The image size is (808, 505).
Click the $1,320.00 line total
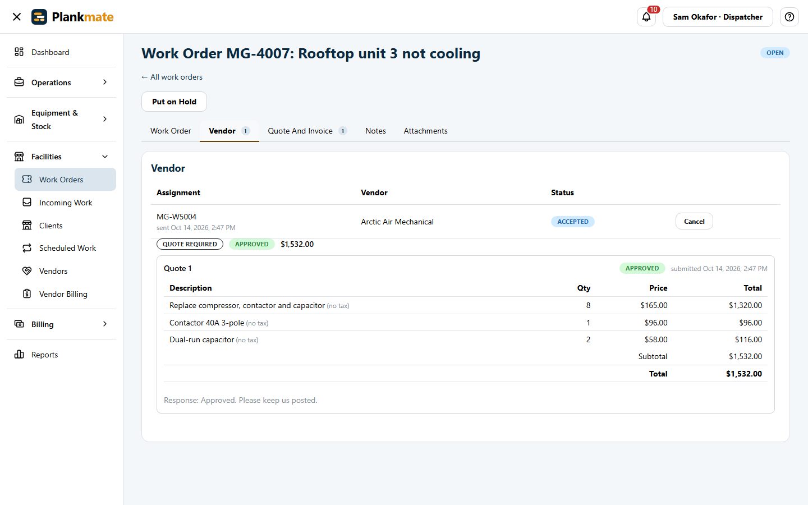coord(745,305)
